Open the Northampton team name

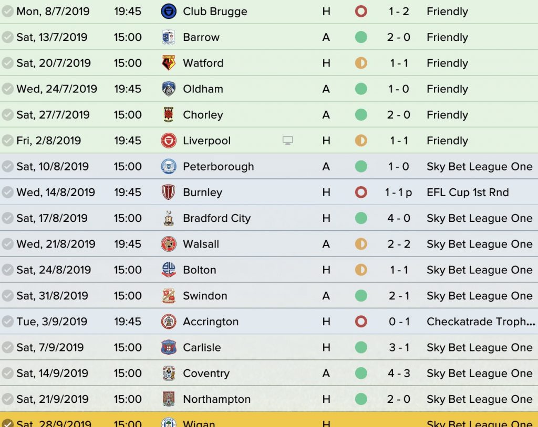point(216,399)
